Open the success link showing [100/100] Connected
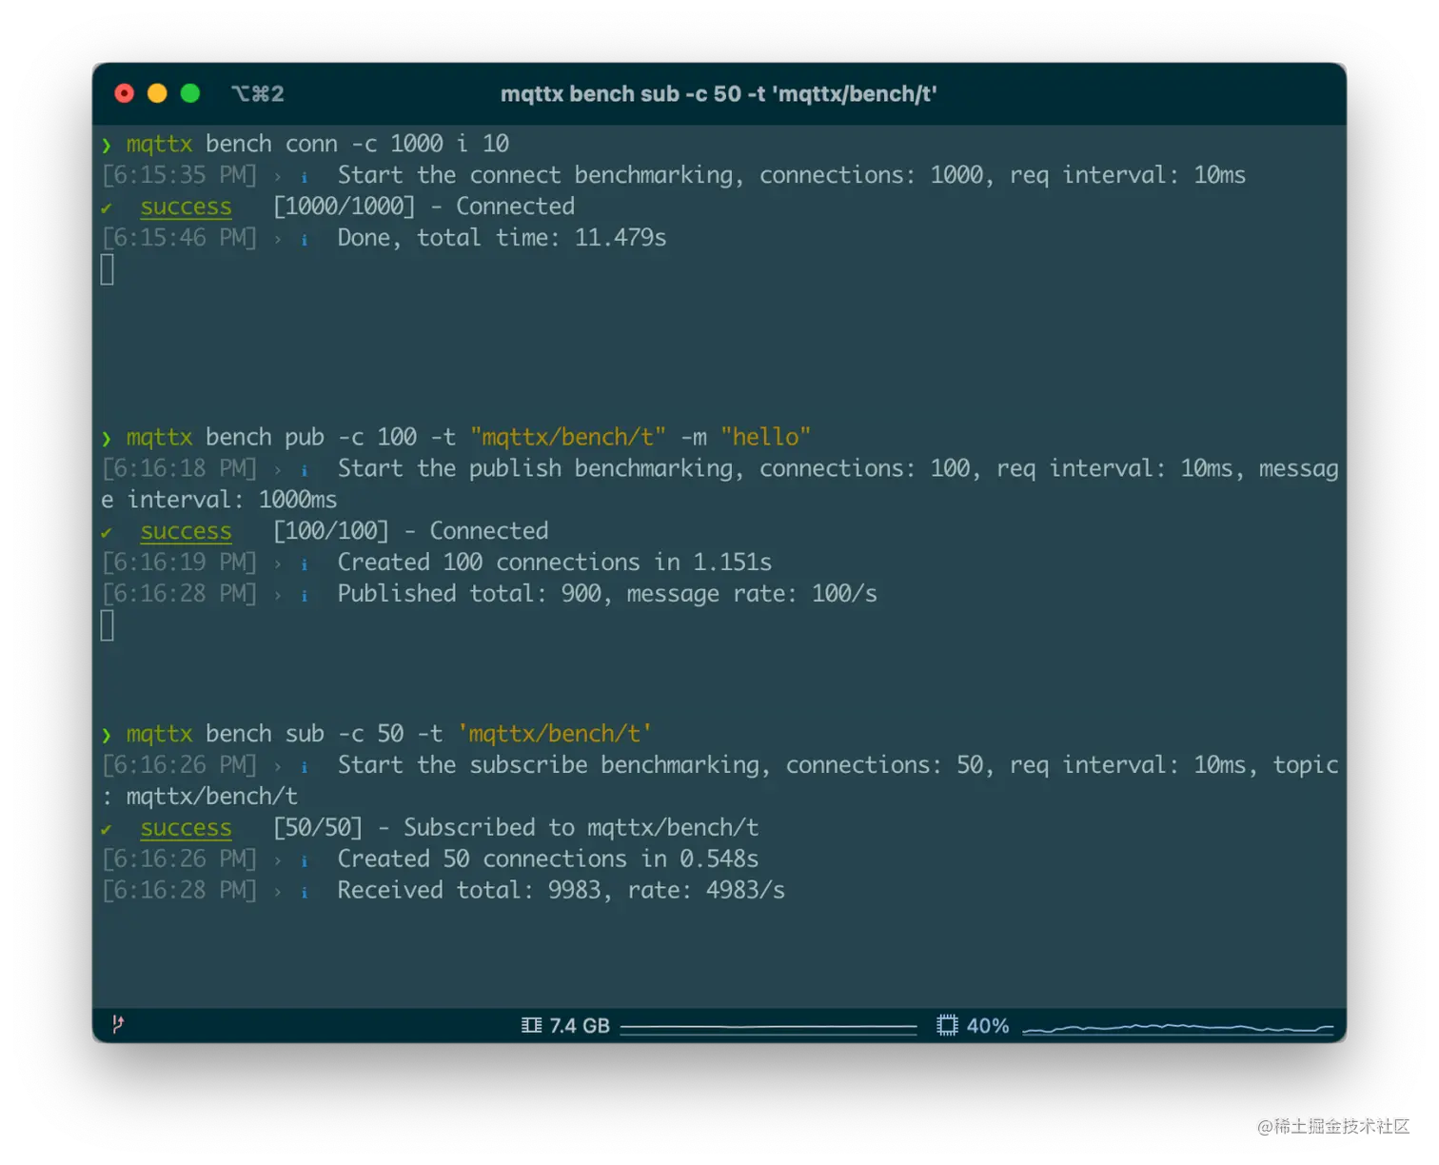The height and width of the screenshot is (1165, 1439). (186, 531)
